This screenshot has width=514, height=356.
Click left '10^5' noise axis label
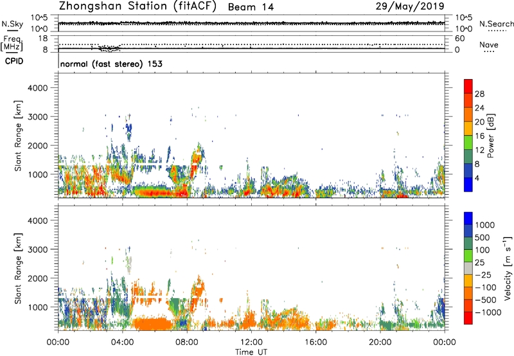pyautogui.click(x=39, y=18)
